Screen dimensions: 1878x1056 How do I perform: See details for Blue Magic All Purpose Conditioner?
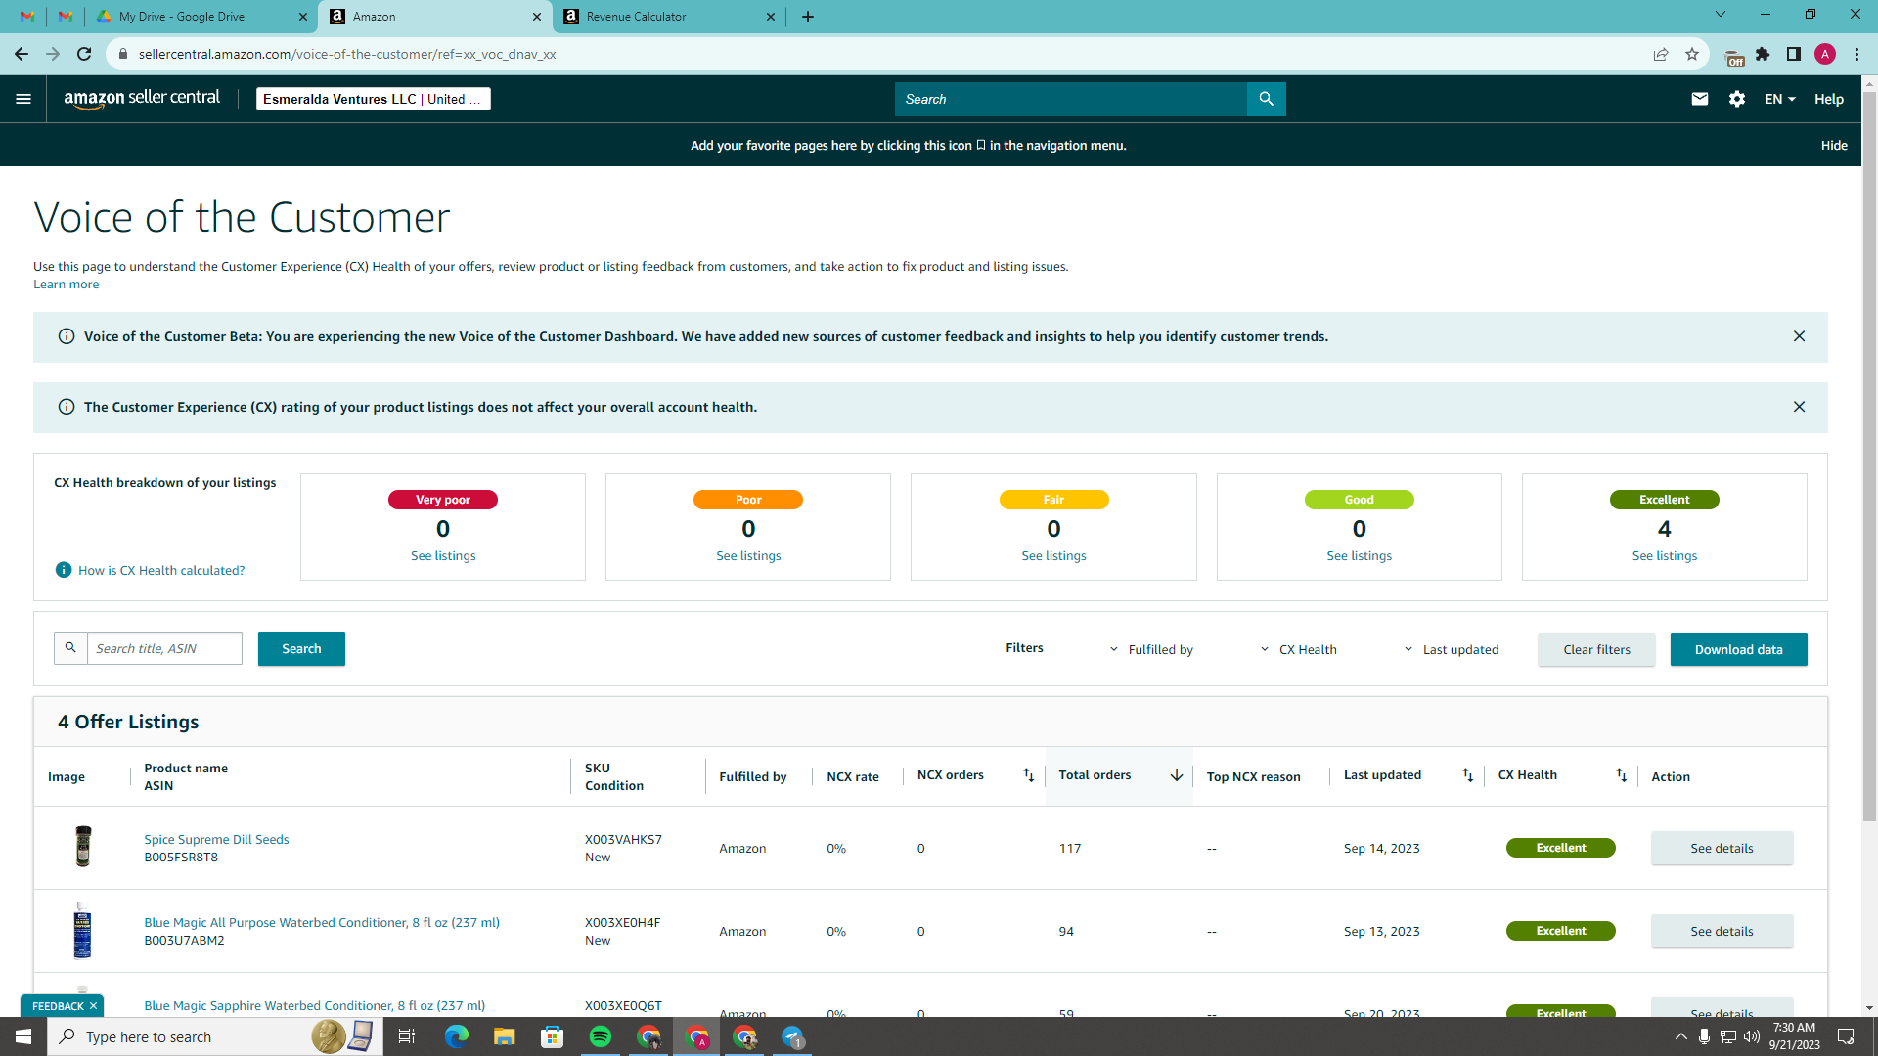point(1721,931)
